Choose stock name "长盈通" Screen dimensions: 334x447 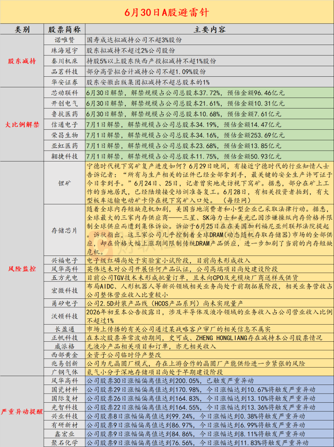coord(65,329)
